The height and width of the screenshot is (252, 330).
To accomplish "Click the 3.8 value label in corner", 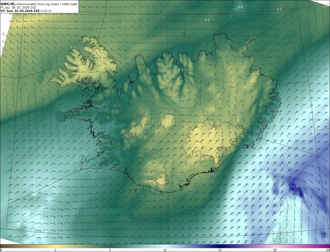I will (326, 6).
